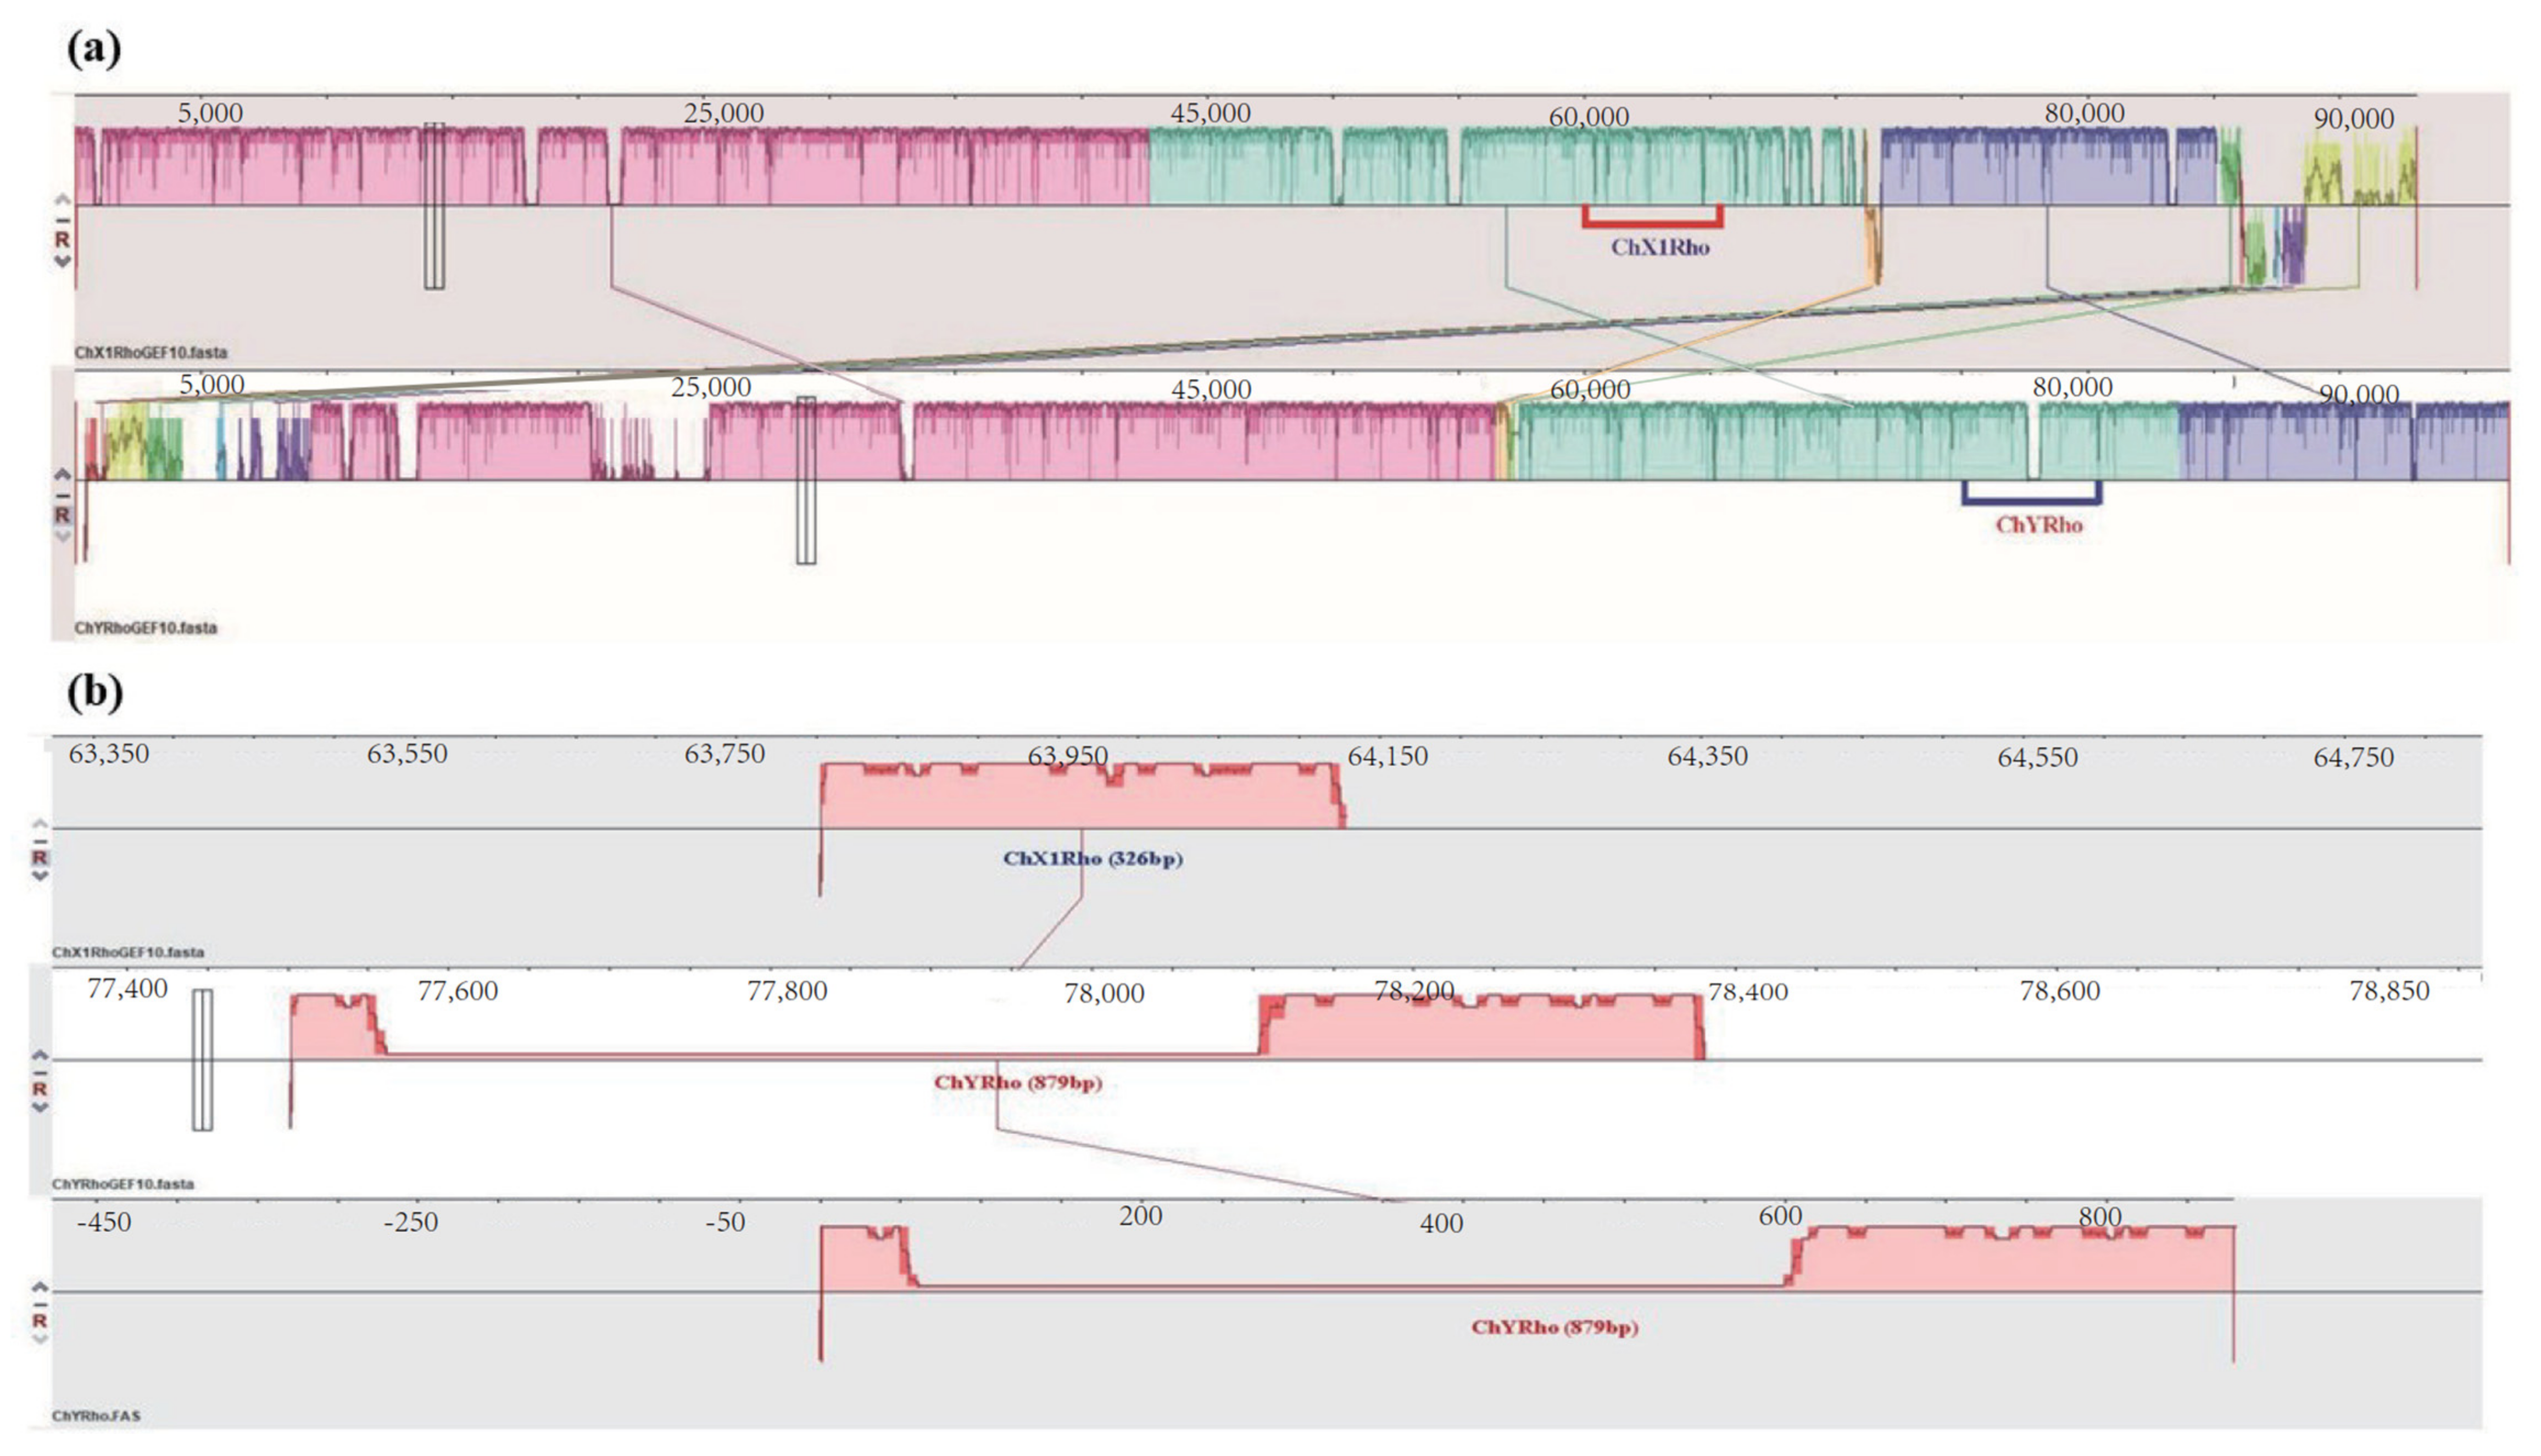Move ChYRhoGEF10 track down in panel (a)
2541x1456 pixels.
[62, 537]
